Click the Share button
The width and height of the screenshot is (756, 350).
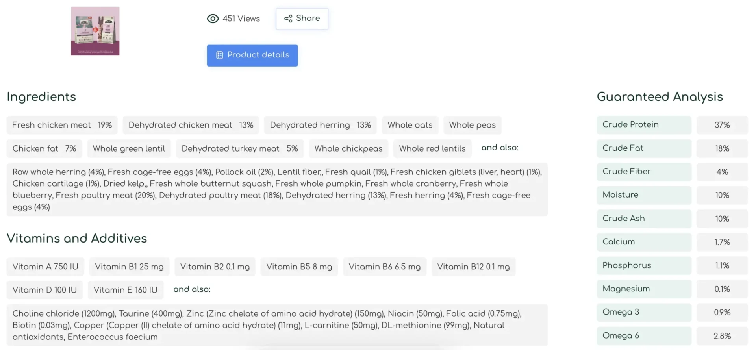302,19
